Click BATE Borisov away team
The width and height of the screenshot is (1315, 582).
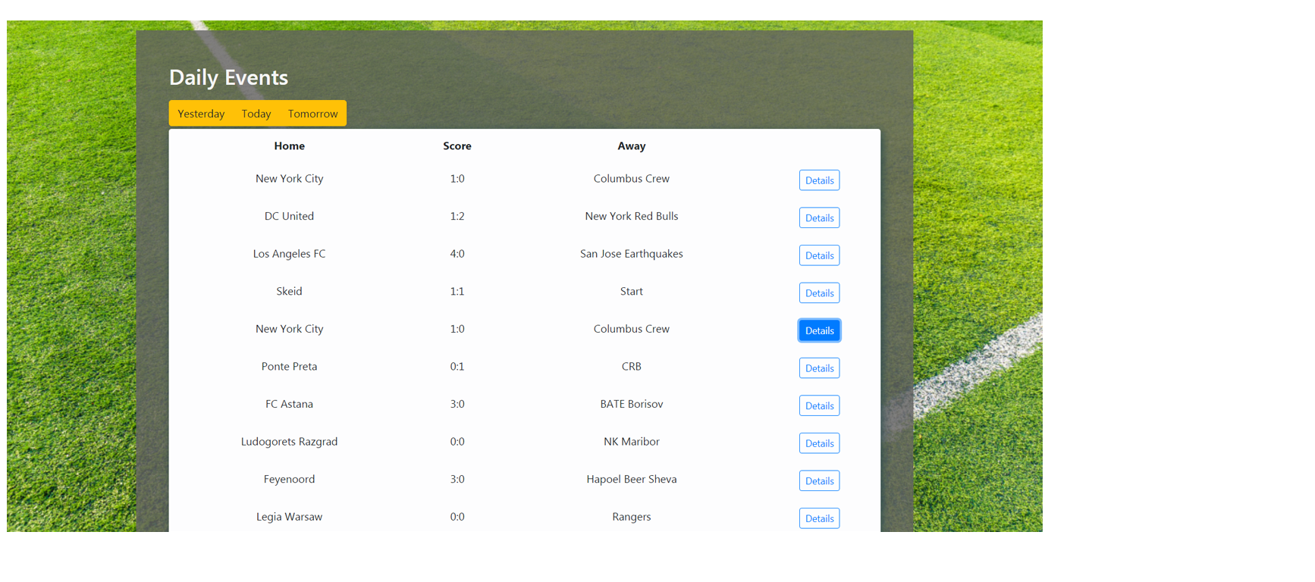click(631, 404)
